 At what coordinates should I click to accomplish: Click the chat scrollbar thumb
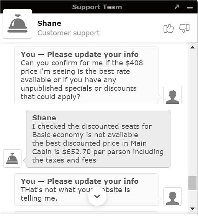[192, 183]
